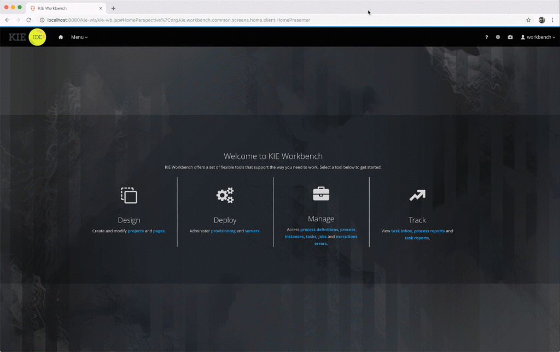Click the browser back arrow
Screen dimensions: 560x352
(8, 20)
